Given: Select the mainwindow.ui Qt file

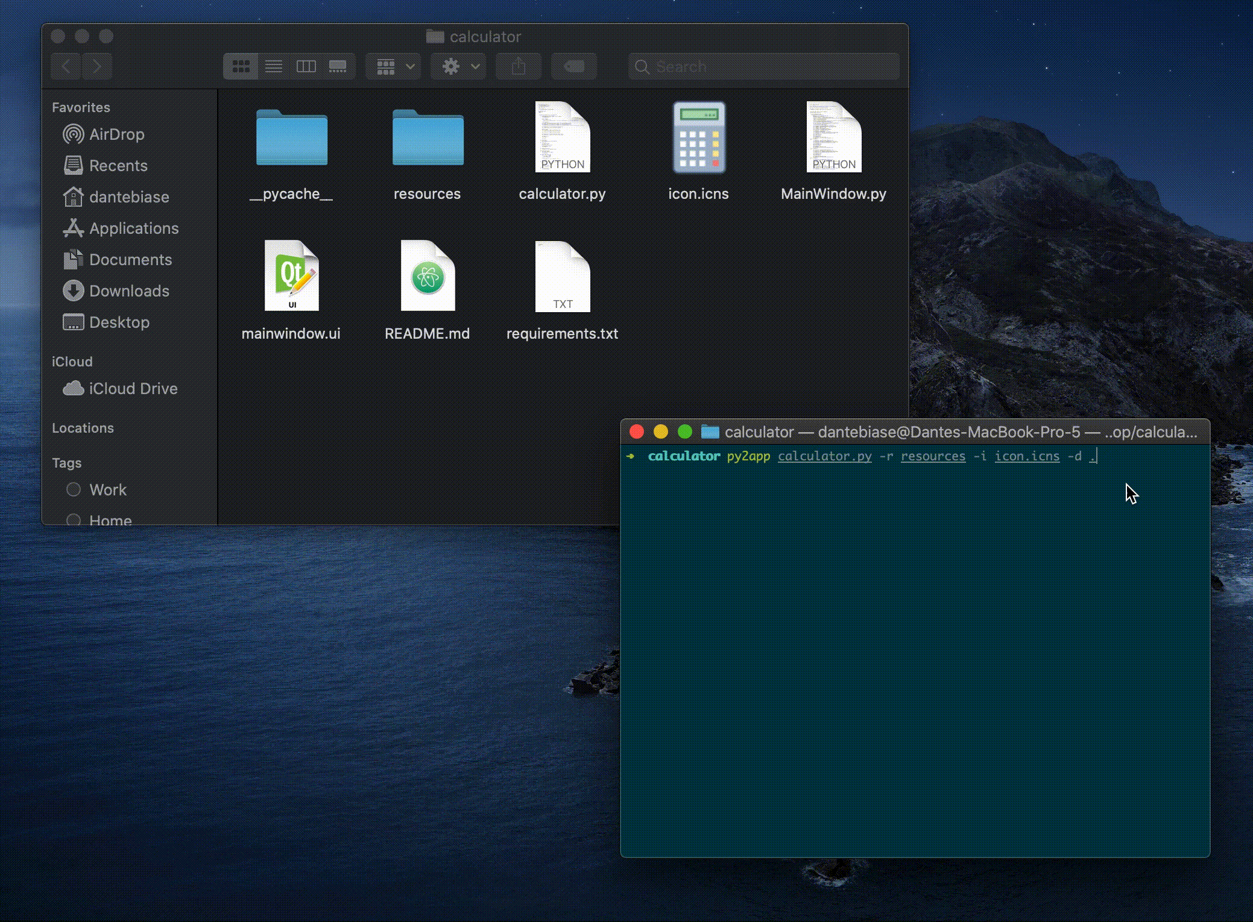Looking at the screenshot, I should [291, 276].
